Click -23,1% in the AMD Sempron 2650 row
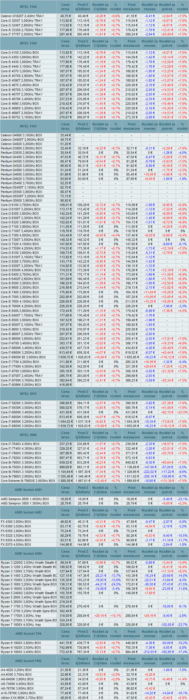The width and height of the screenshot is (189, 700). 182,499
